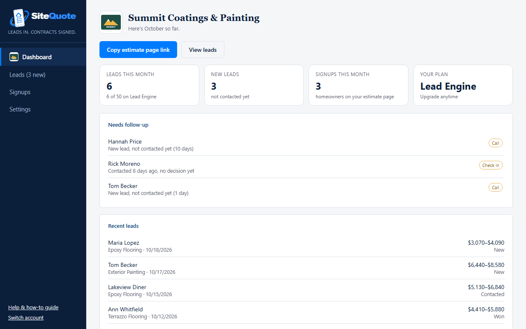Open the New Leads stat card
Viewport: 526px width, 329px height.
point(254,85)
